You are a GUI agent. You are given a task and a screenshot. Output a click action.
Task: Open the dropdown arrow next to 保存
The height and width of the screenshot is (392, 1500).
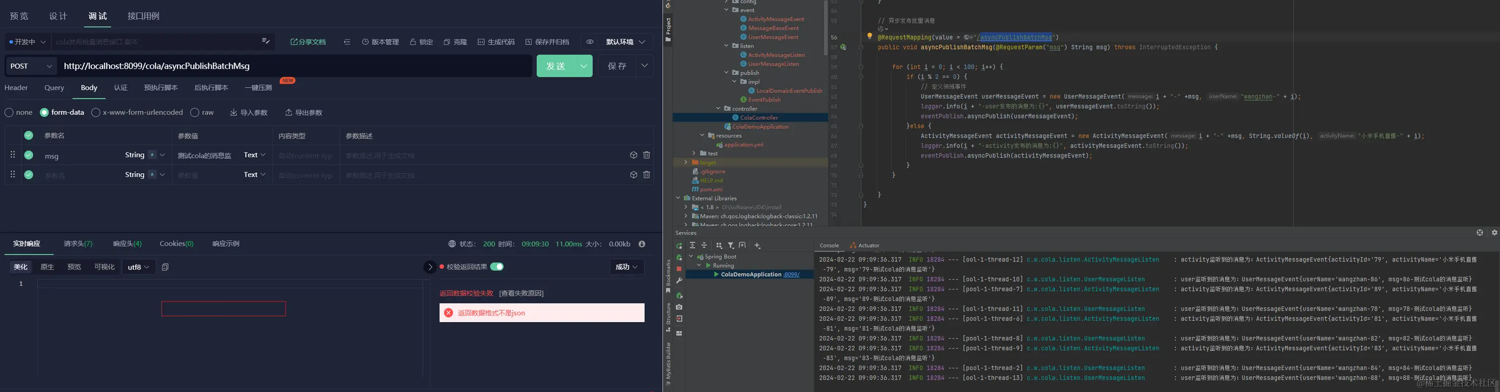tap(645, 66)
